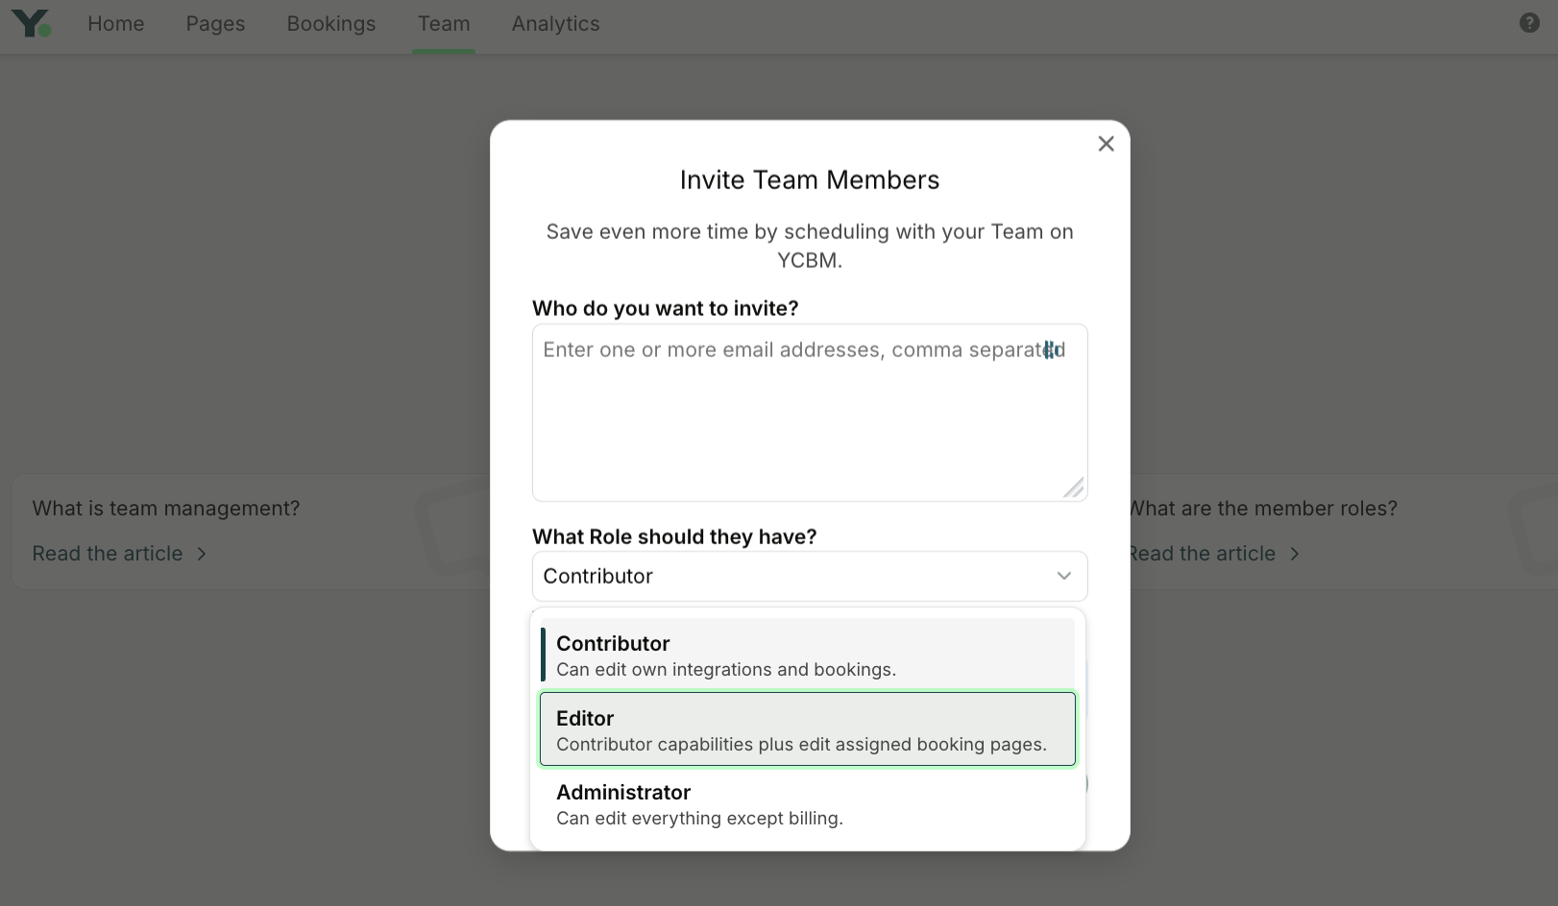Open the help question mark icon
Screen dimensions: 1558x906
coord(1529,23)
